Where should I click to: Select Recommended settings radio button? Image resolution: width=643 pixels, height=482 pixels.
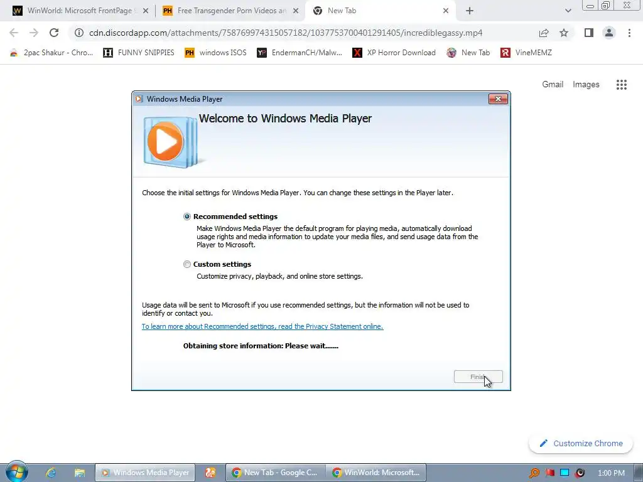tap(187, 217)
